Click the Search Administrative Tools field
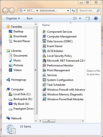This screenshot has height=137, width=103. 89,11
